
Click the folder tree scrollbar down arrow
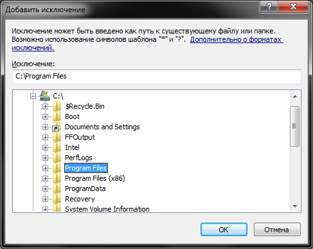[x=295, y=207]
